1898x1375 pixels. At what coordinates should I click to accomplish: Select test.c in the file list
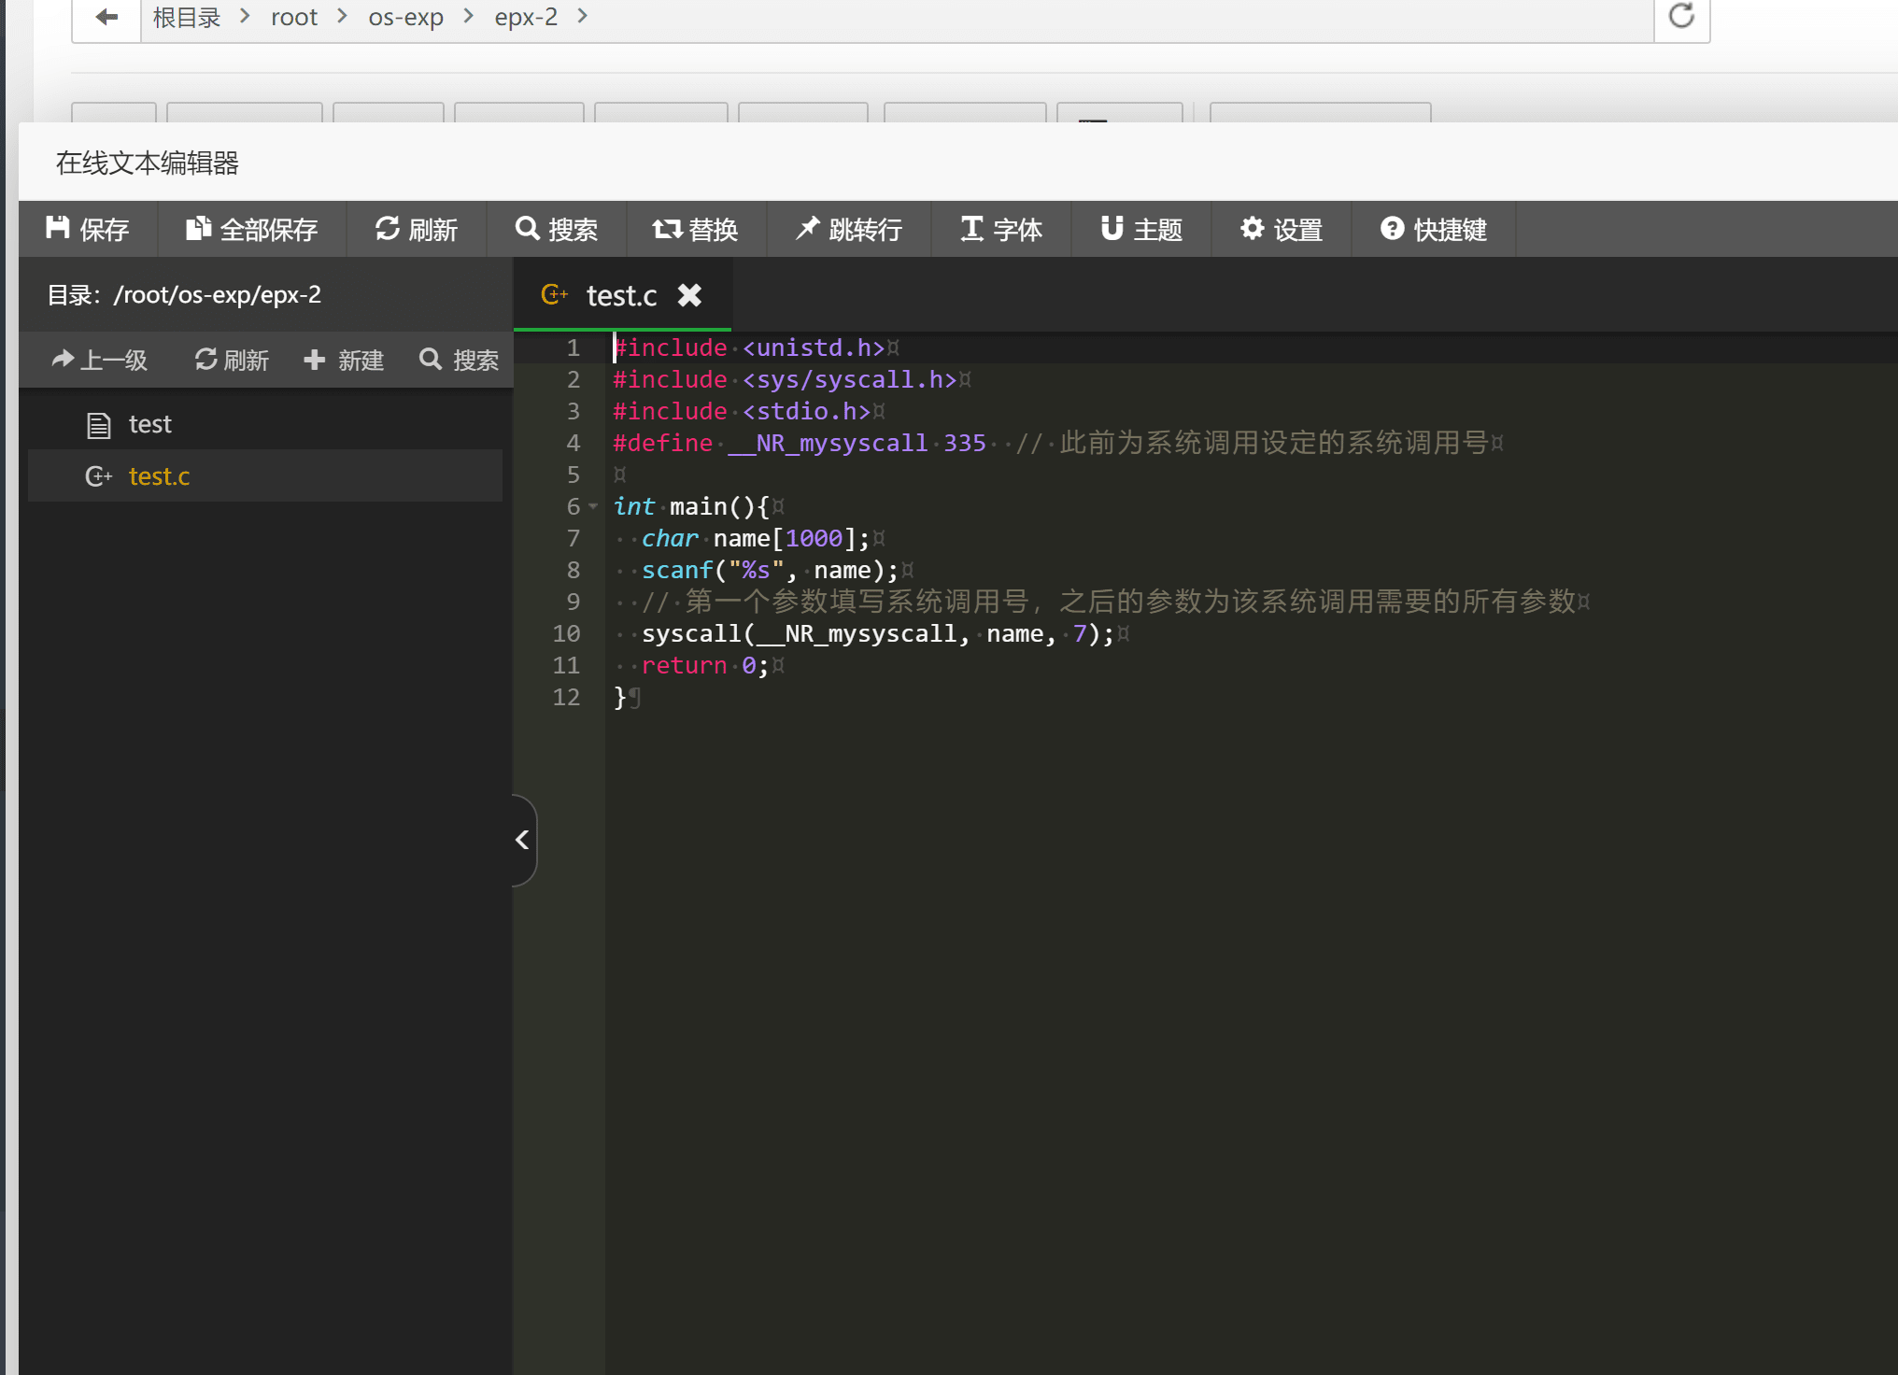point(159,476)
